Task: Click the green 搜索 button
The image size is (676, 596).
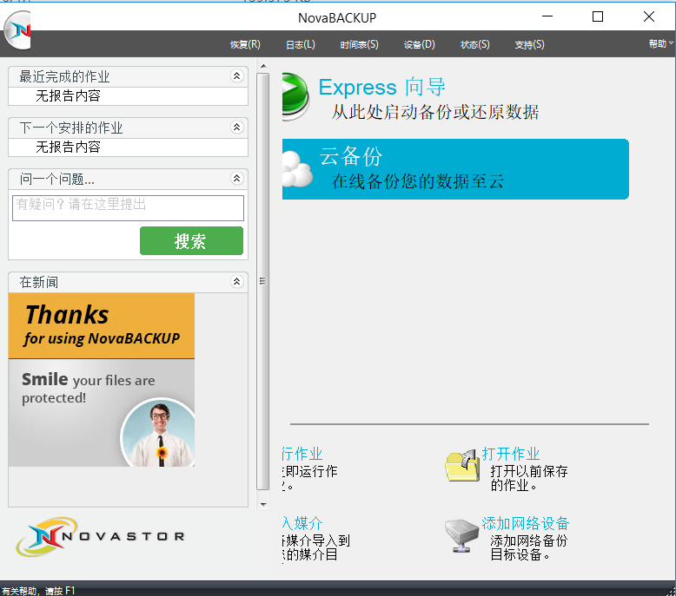Action: (x=191, y=240)
